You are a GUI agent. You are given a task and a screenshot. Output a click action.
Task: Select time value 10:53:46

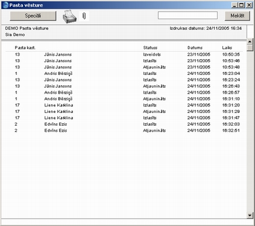231,60
